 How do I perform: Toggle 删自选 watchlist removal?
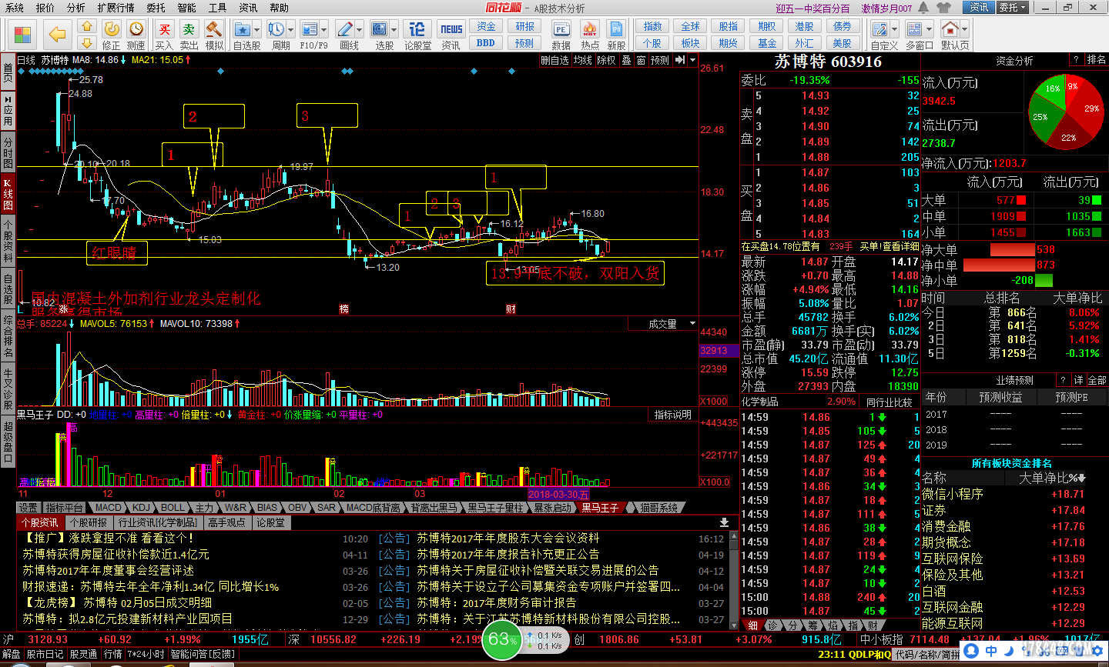click(554, 60)
